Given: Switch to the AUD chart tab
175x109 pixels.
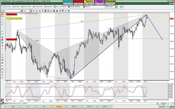Looking at the screenshot, I should tap(13, 106).
